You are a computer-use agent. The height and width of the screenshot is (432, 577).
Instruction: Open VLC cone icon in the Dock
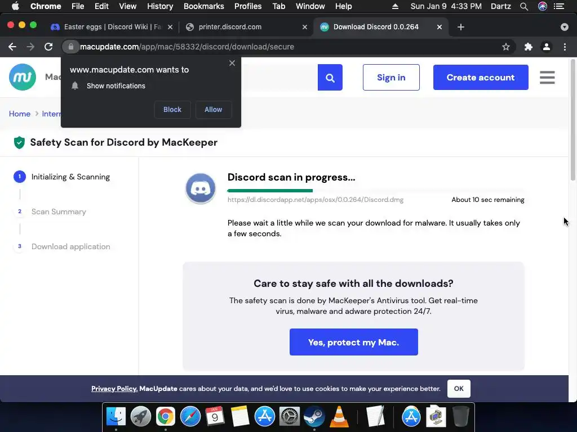(x=339, y=417)
